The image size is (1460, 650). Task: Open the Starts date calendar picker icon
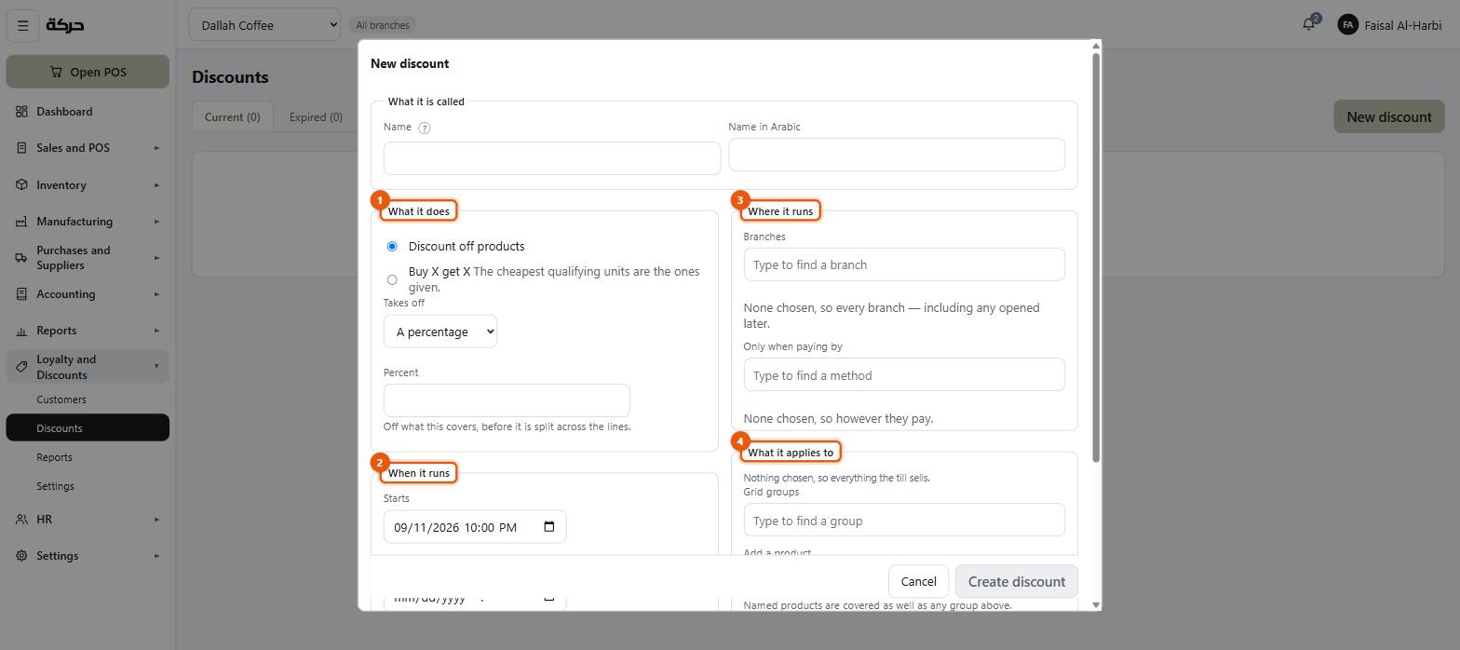pyautogui.click(x=549, y=526)
